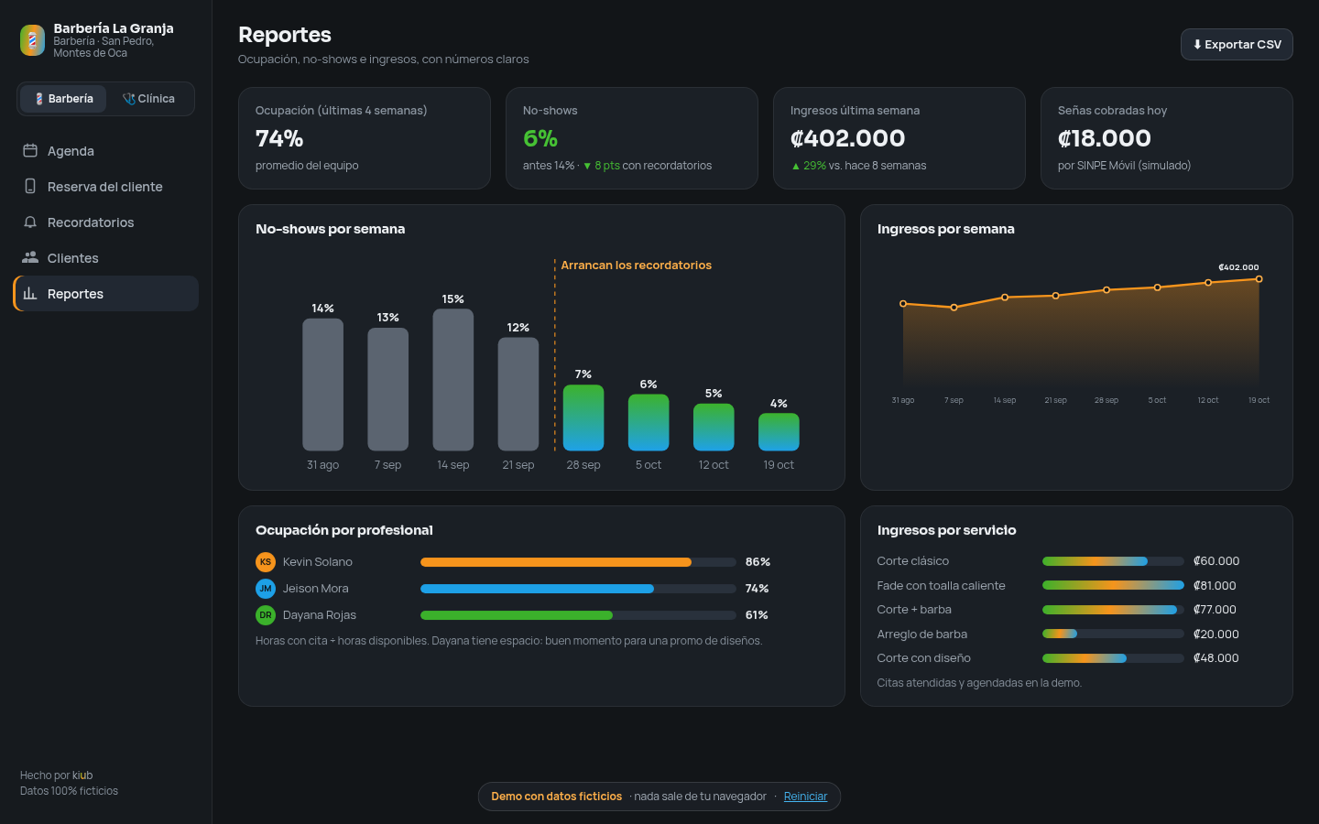
Task: Click Kevin Solano's 86% occupancy bar
Action: 578,562
